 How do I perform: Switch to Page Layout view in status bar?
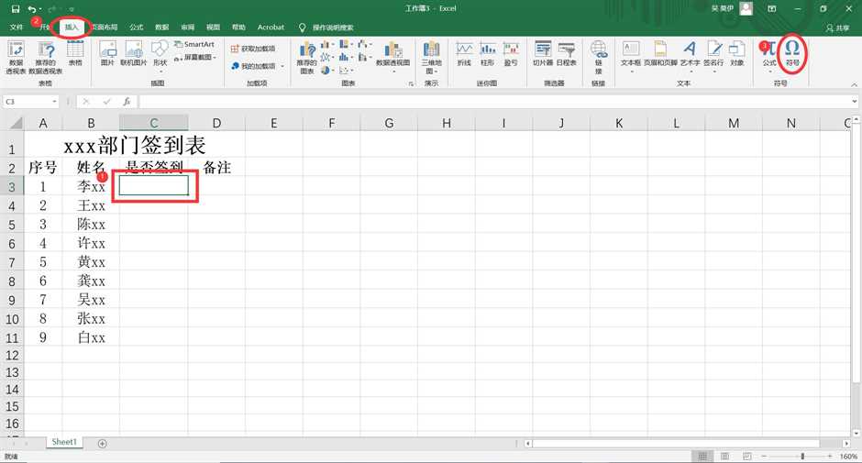coord(724,456)
